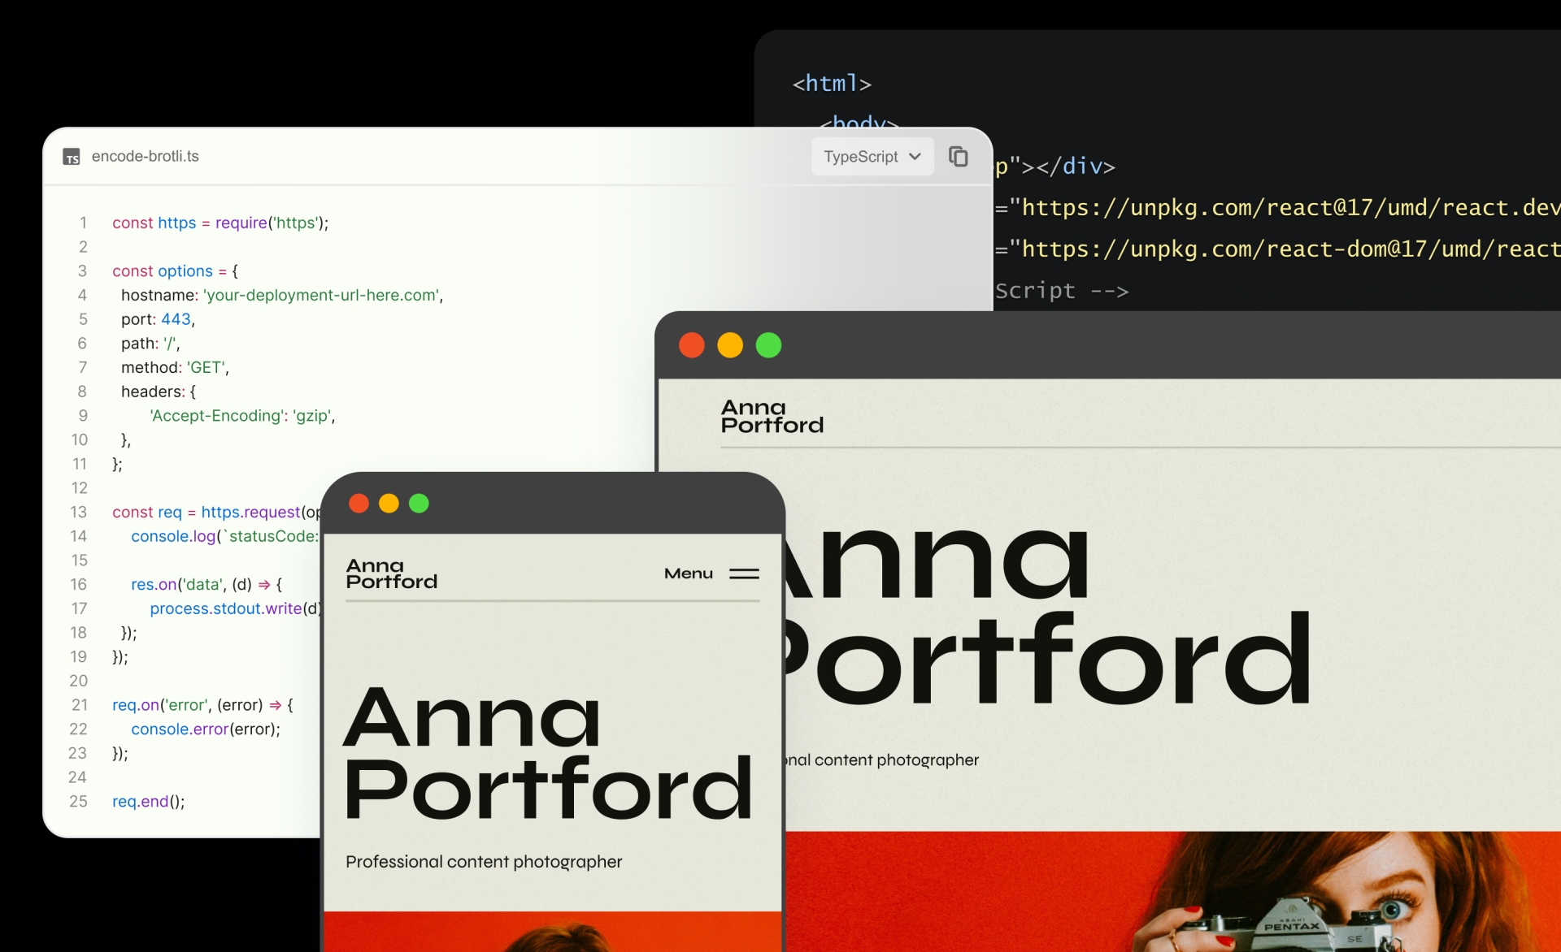Click the TypeScript dropdown chevron arrow
This screenshot has height=952, width=1561.
[915, 156]
